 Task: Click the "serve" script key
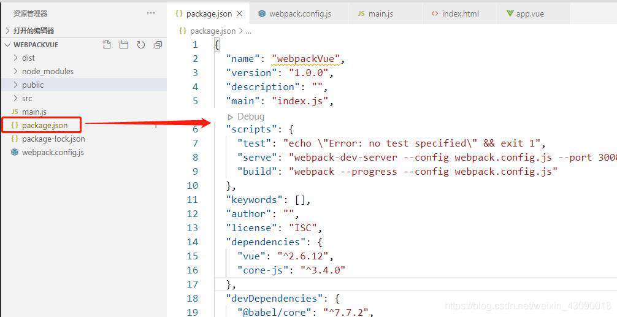(x=258, y=158)
